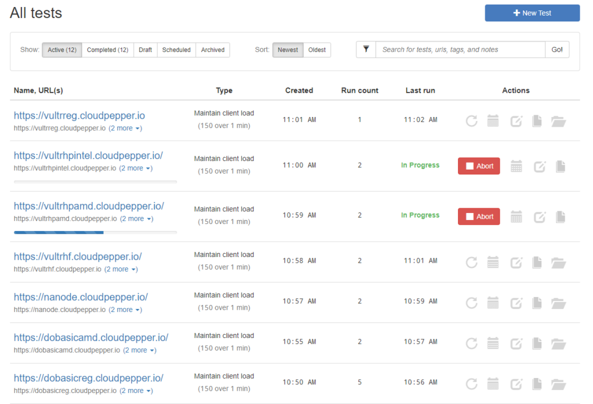Duplicate the nanode.cloudpepper.io test
This screenshot has height=404, width=593.
pos(537,302)
